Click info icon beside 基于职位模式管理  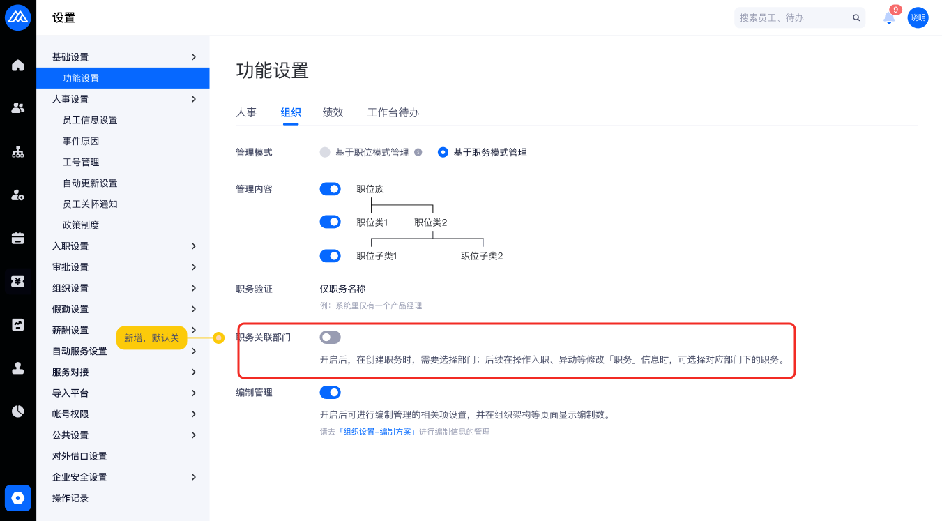point(418,152)
